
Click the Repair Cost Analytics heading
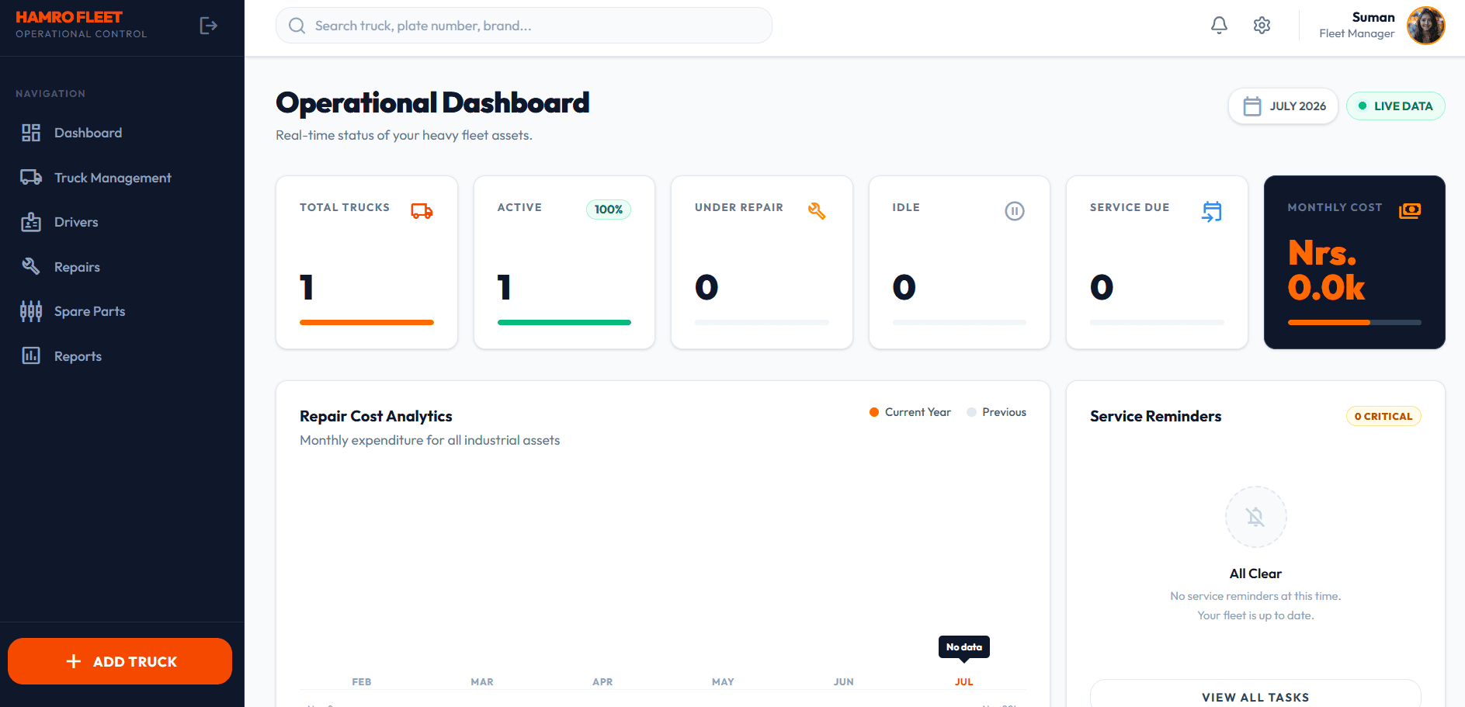[x=376, y=416]
